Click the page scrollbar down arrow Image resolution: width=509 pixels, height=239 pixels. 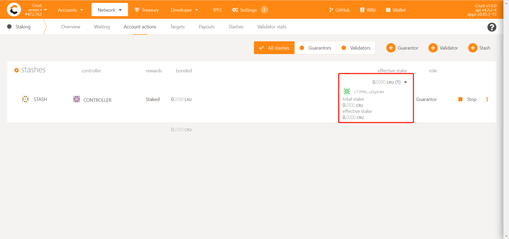pos(506,236)
